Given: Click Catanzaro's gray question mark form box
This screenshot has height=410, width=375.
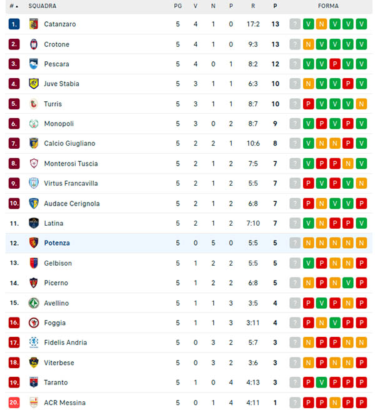Looking at the screenshot, I should point(295,24).
